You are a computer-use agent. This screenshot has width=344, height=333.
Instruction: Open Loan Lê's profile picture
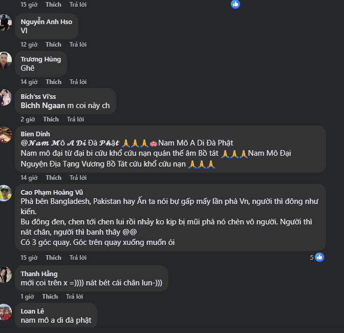click(5, 312)
